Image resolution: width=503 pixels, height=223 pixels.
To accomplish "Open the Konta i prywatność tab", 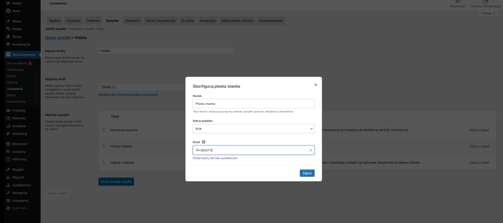I will [161, 21].
